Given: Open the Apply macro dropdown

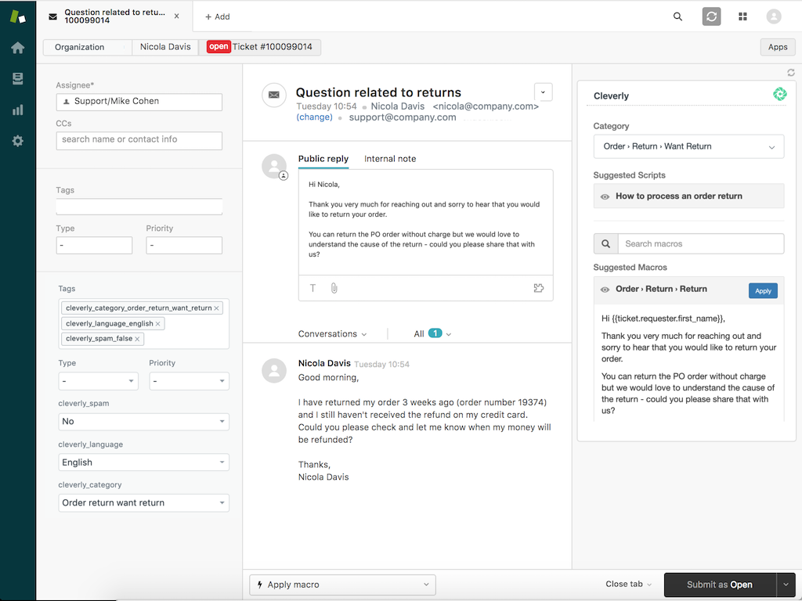Looking at the screenshot, I should 342,585.
